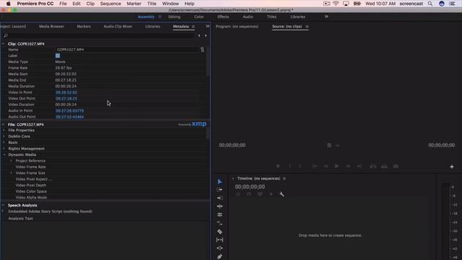The width and height of the screenshot is (462, 260).
Task: Click Export Frame camera icon
Action: (396, 166)
